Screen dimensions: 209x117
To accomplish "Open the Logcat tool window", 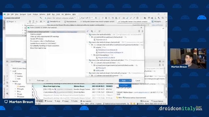I will 65,101.
